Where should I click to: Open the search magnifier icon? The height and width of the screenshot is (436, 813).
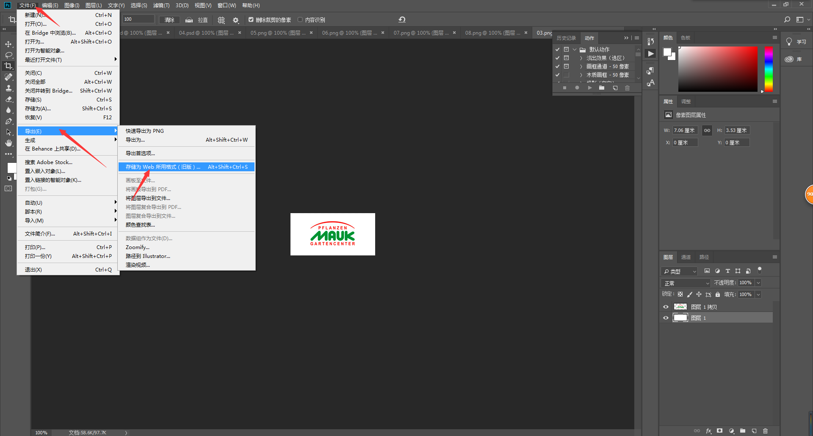coord(787,19)
